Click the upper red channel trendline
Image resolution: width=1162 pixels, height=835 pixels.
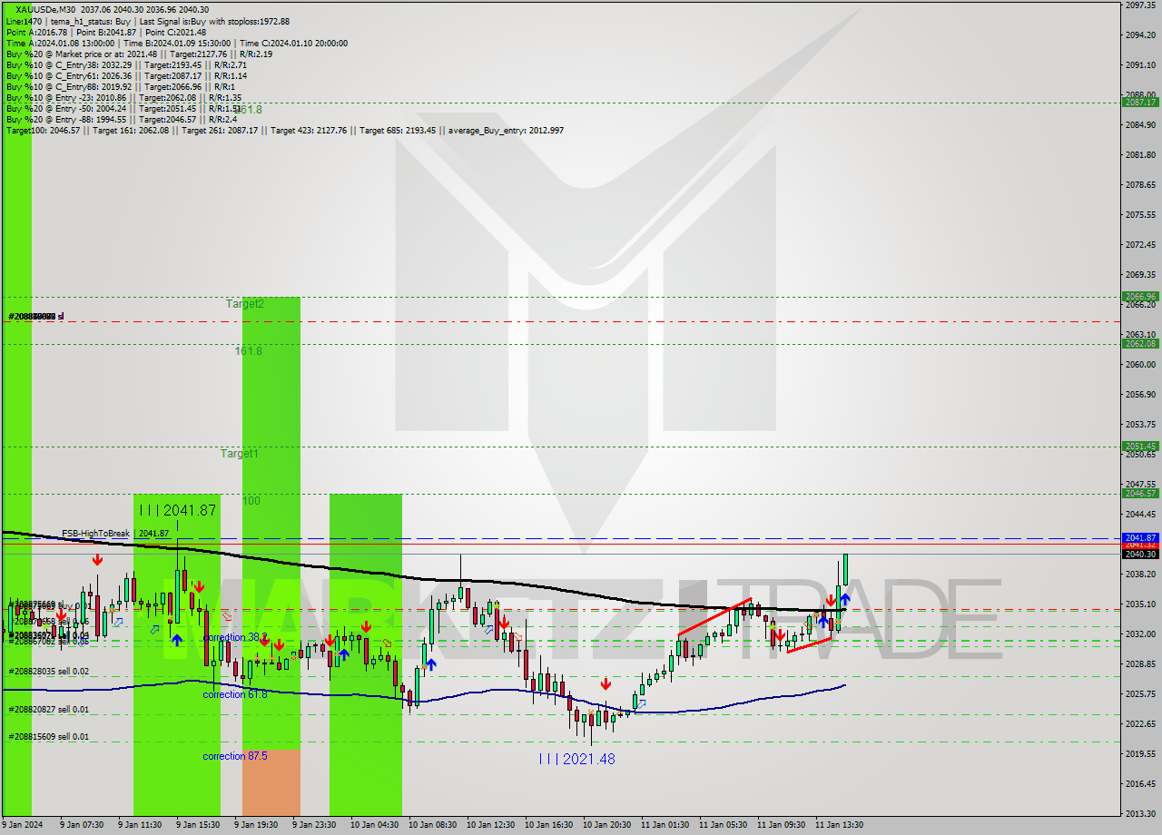pos(714,616)
